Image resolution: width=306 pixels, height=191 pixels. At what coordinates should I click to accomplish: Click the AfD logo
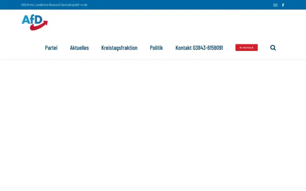pos(35,22)
